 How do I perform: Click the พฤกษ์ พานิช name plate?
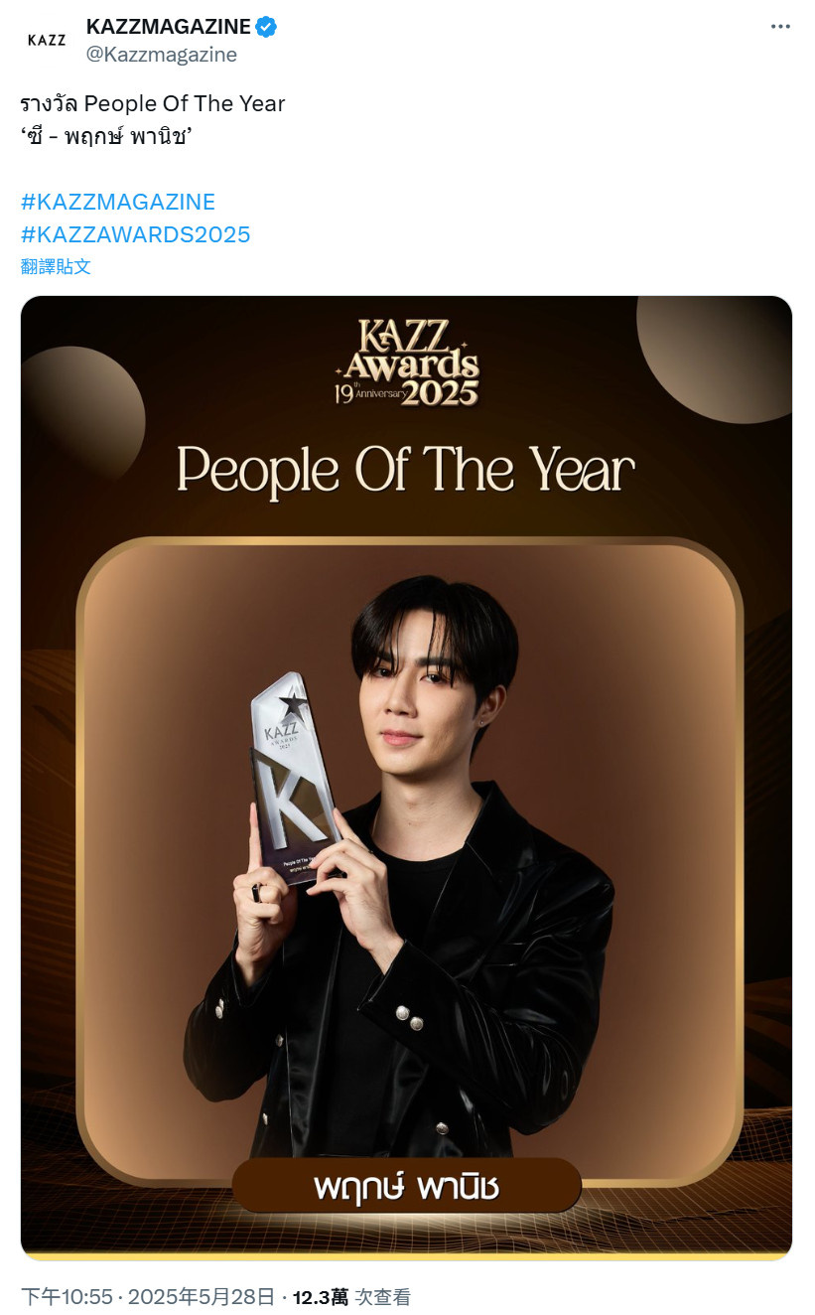coord(406,1185)
